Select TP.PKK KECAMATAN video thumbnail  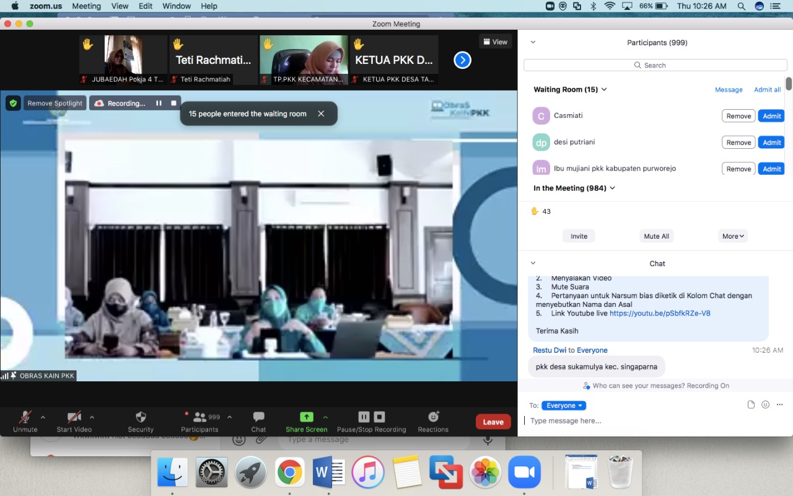click(304, 60)
